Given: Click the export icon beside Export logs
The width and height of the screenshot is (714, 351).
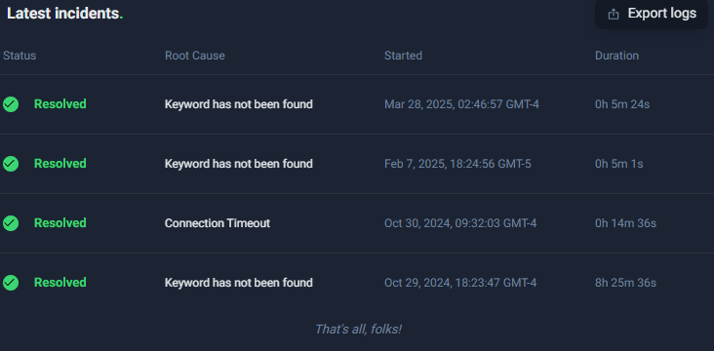Looking at the screenshot, I should [614, 14].
